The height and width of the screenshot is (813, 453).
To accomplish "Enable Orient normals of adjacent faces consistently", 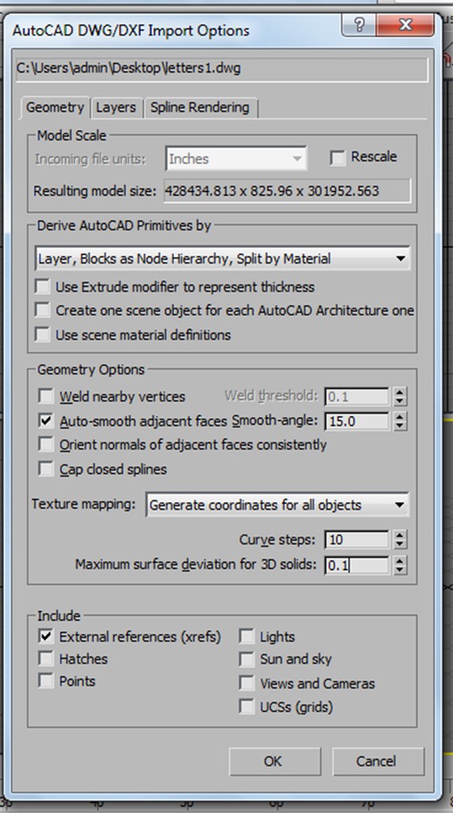I will coord(46,444).
